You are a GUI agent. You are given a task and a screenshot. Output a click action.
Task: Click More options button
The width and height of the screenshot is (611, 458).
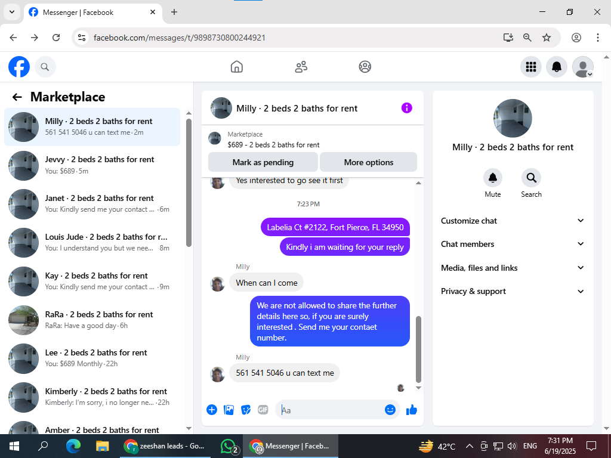pos(369,162)
